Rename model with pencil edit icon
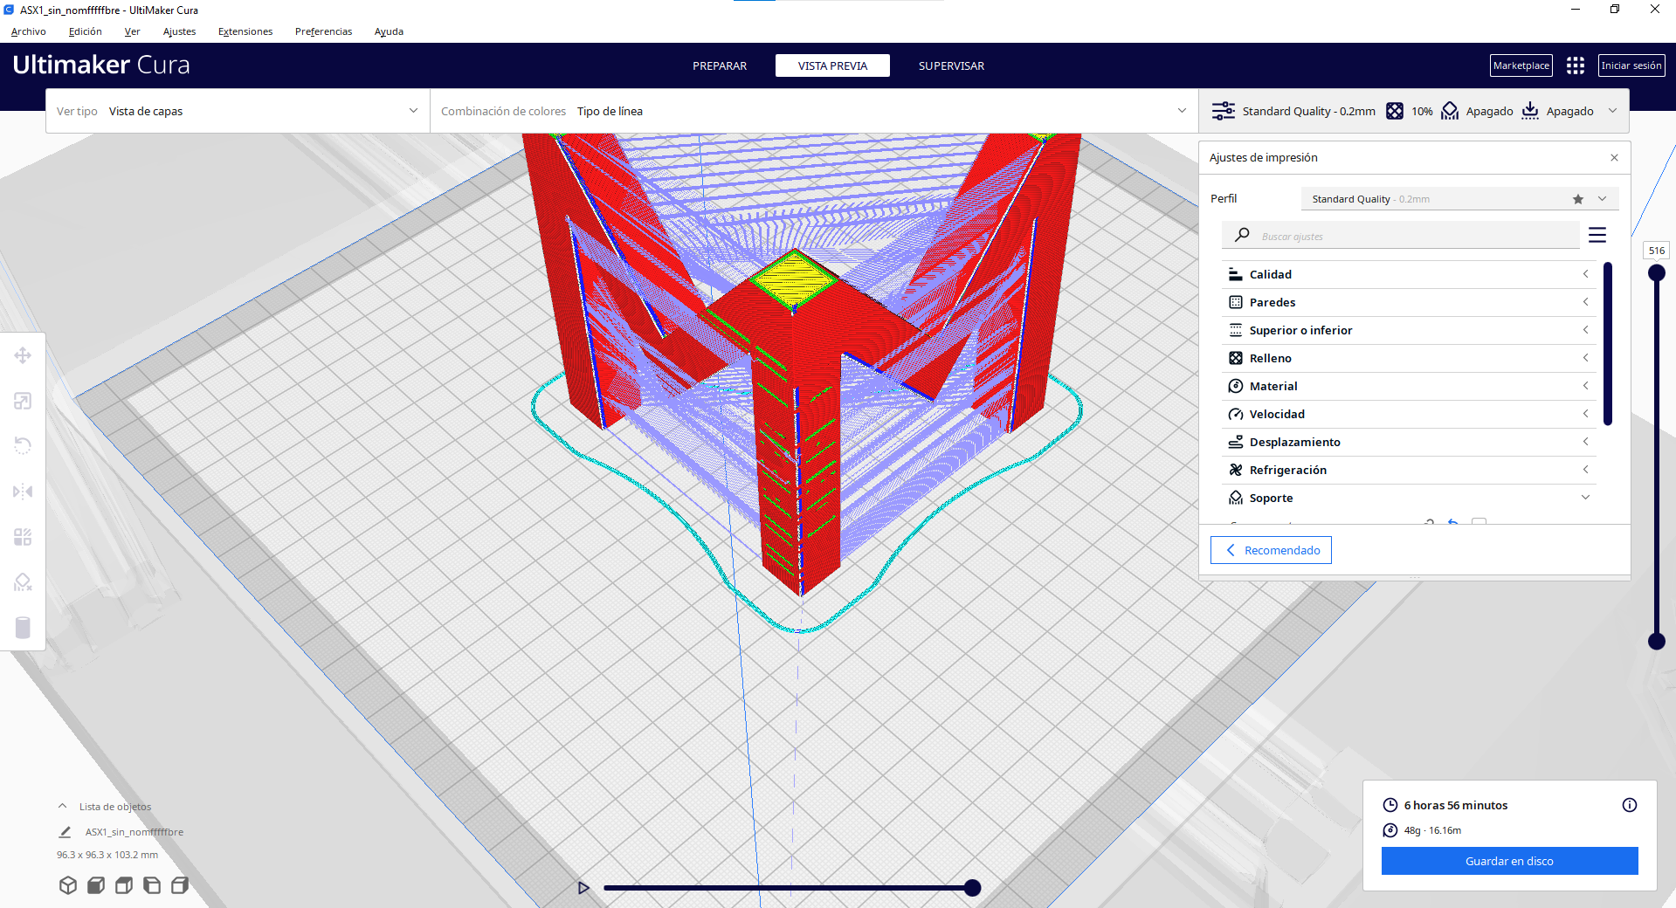The width and height of the screenshot is (1676, 908). coord(65,832)
